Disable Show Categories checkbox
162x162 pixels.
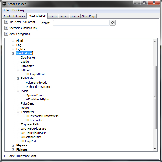pos(6,34)
